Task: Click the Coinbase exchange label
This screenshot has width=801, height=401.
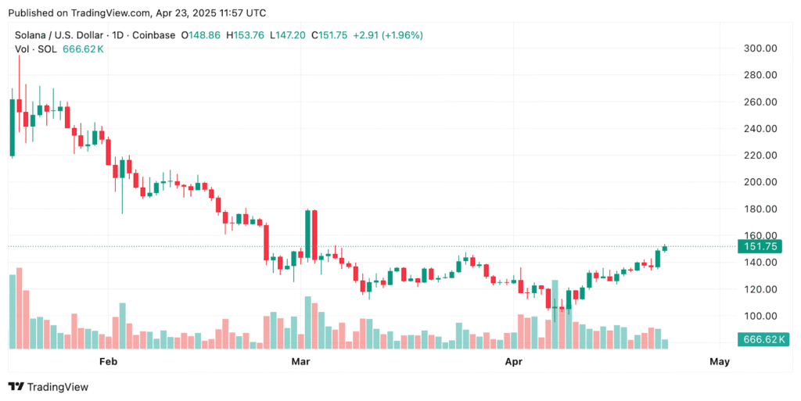Action: coord(154,35)
